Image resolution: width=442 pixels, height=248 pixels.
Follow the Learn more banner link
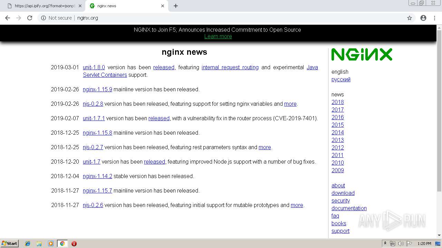(x=218, y=37)
